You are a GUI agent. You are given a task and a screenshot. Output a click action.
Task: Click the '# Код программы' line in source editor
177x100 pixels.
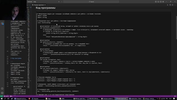16,58
